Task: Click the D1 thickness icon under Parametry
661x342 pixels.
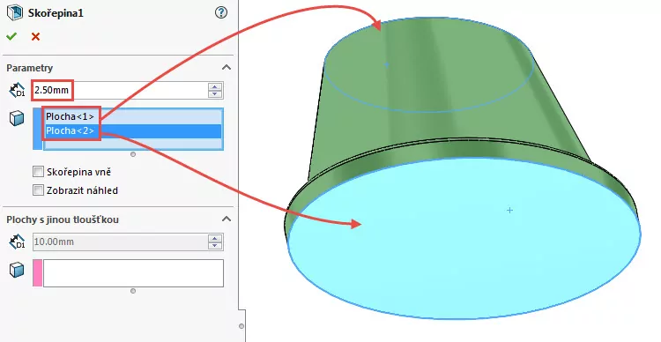Action: [18, 90]
